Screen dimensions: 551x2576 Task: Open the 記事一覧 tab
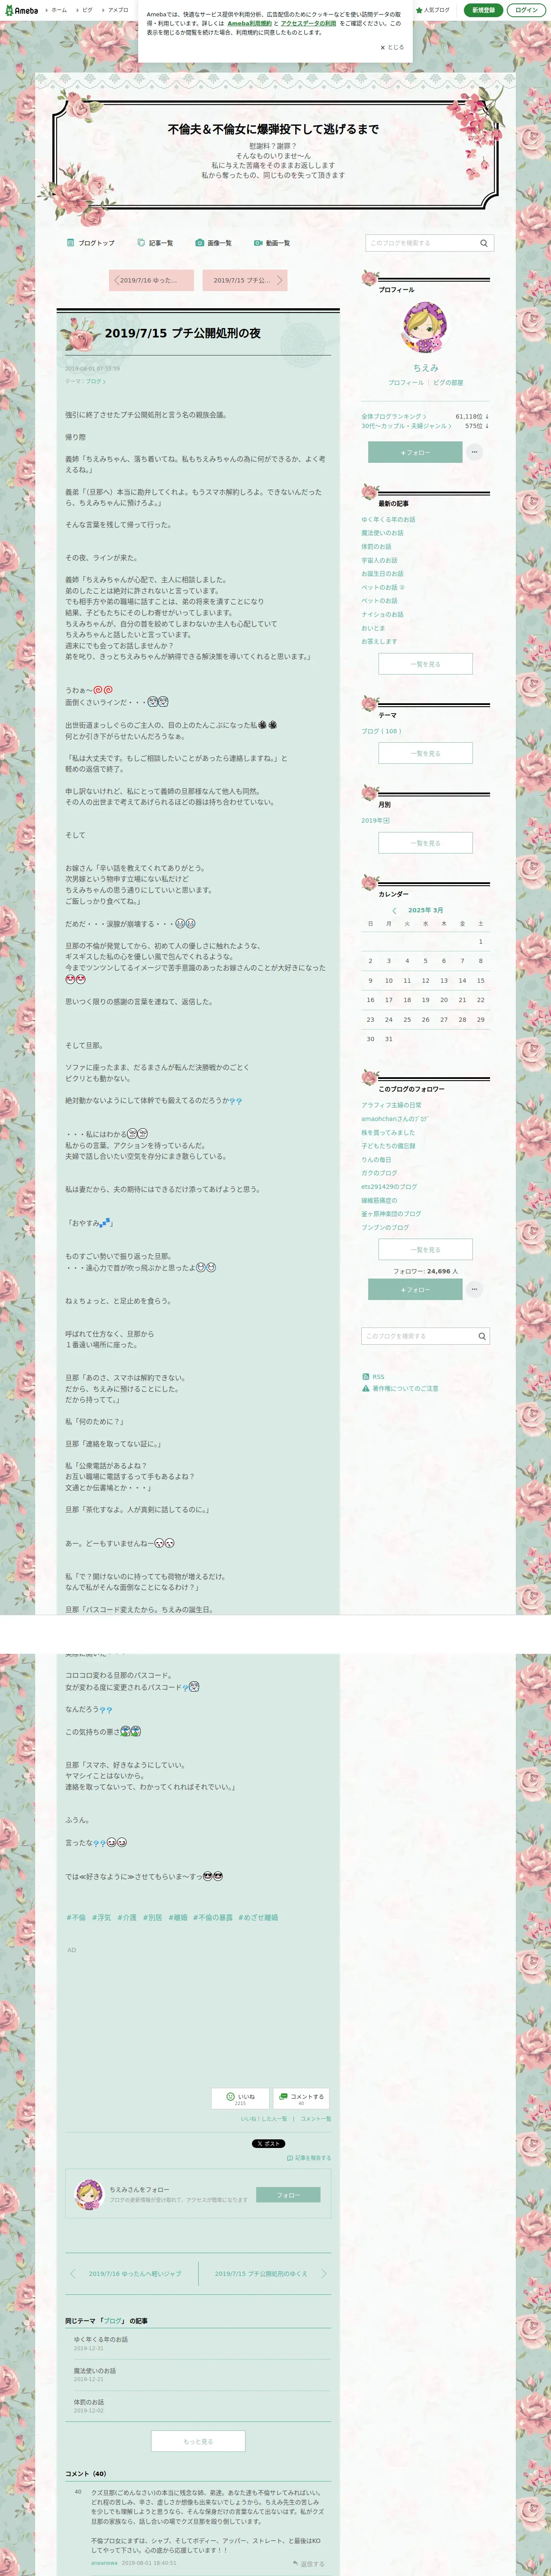tap(155, 243)
